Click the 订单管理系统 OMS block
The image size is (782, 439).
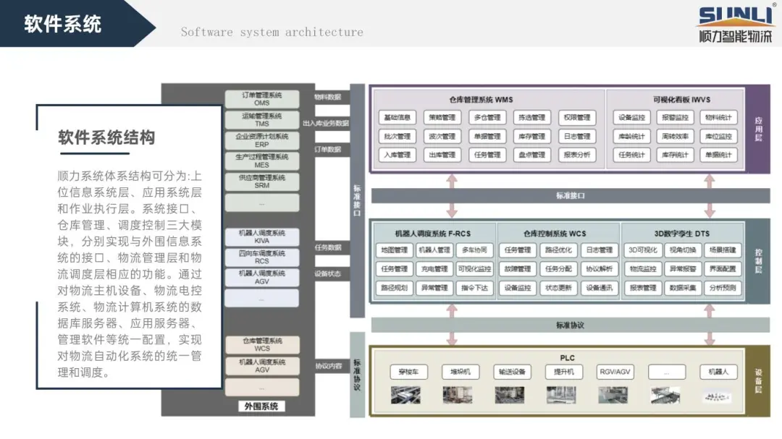point(261,99)
